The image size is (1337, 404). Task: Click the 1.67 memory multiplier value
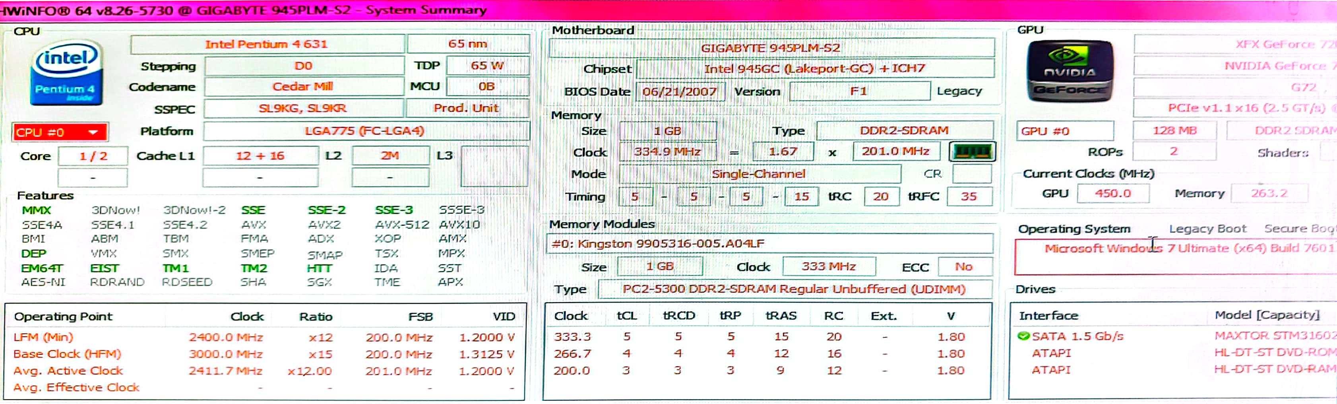point(783,151)
